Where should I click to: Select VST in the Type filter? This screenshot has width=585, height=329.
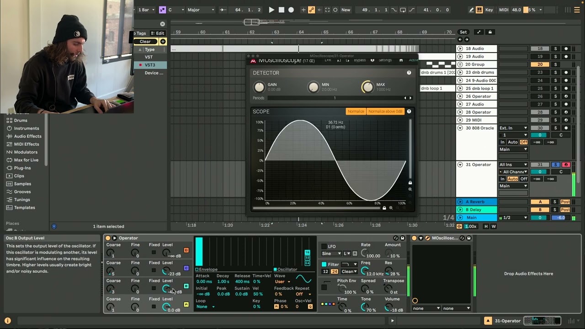coord(149,57)
